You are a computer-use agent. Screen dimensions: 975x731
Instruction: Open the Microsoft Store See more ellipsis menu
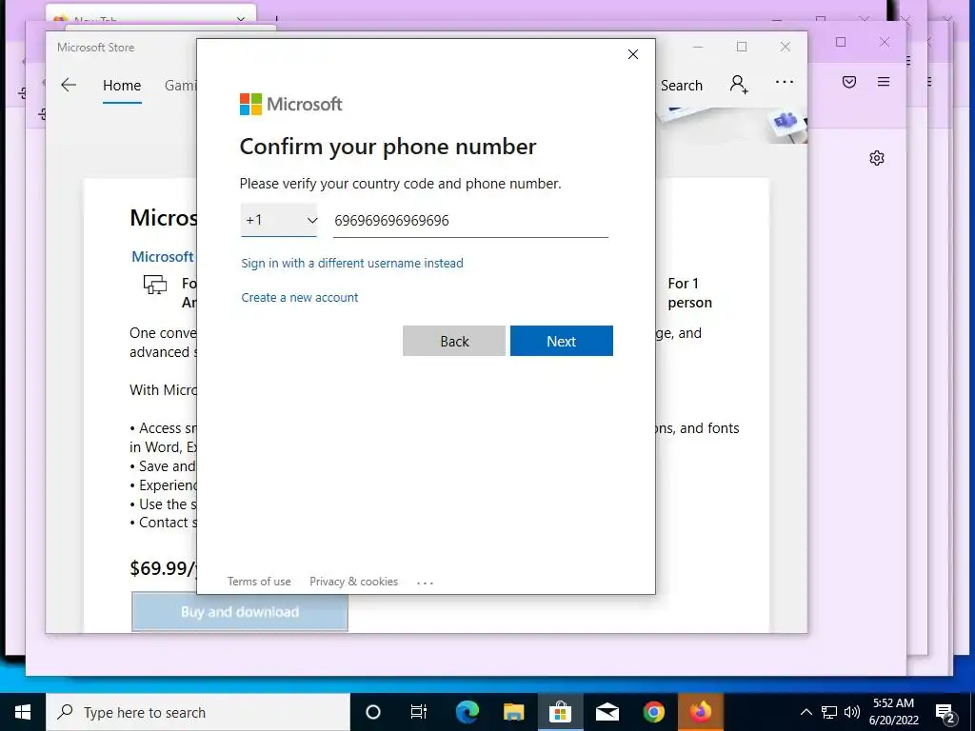(785, 82)
